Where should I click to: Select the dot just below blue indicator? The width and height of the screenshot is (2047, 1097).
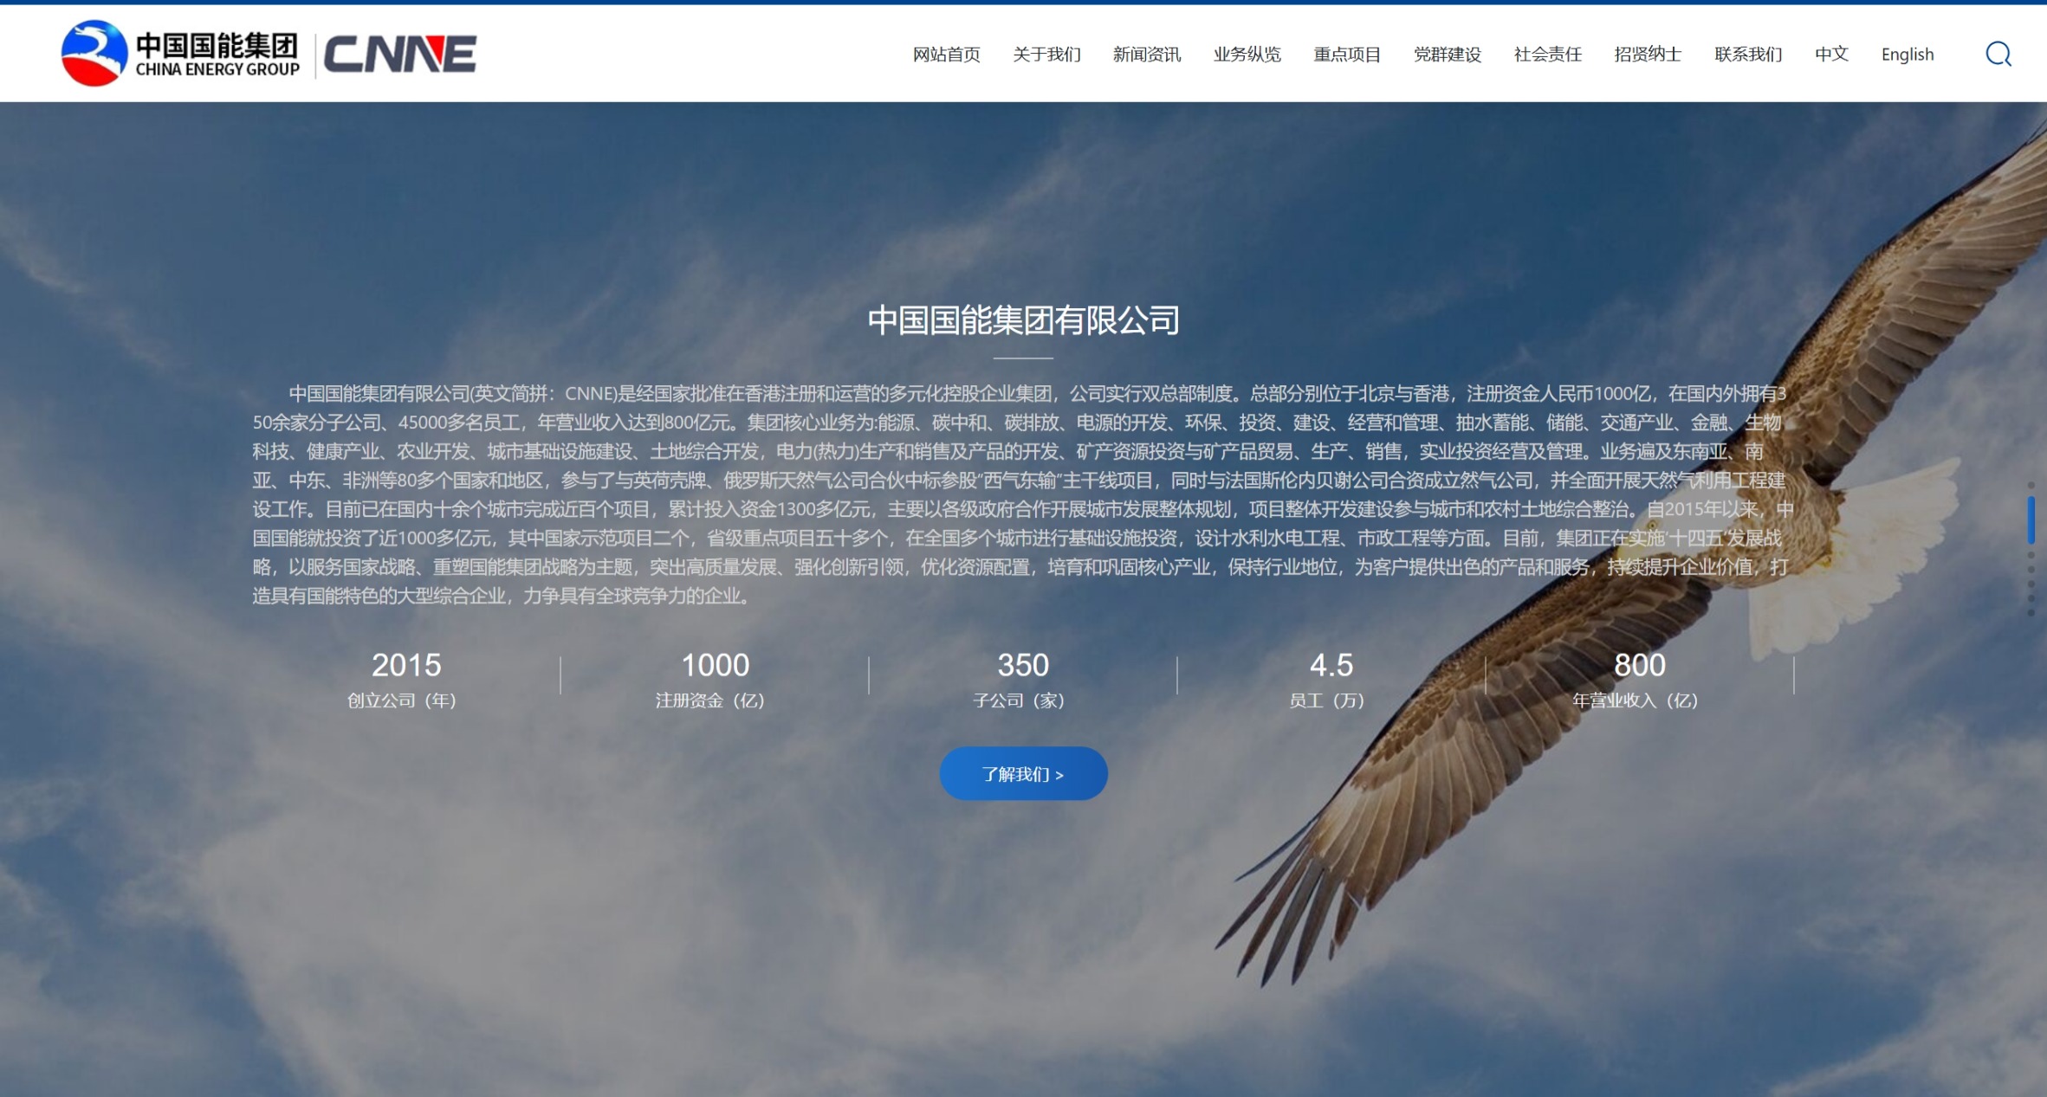2031,555
